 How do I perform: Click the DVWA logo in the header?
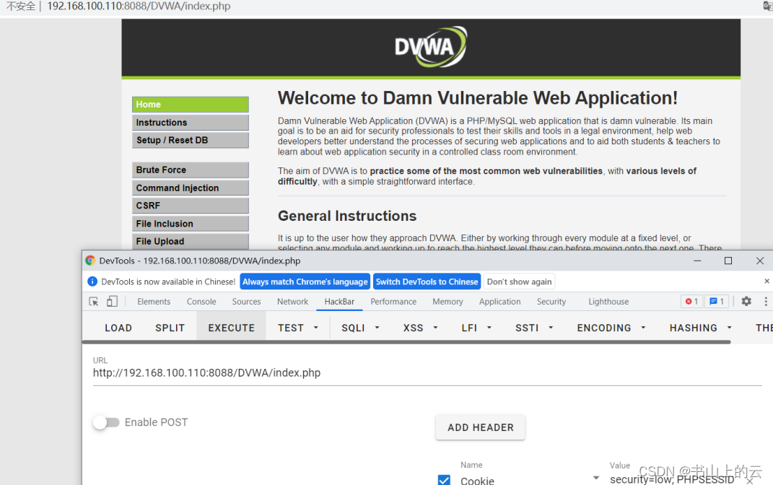(430, 47)
